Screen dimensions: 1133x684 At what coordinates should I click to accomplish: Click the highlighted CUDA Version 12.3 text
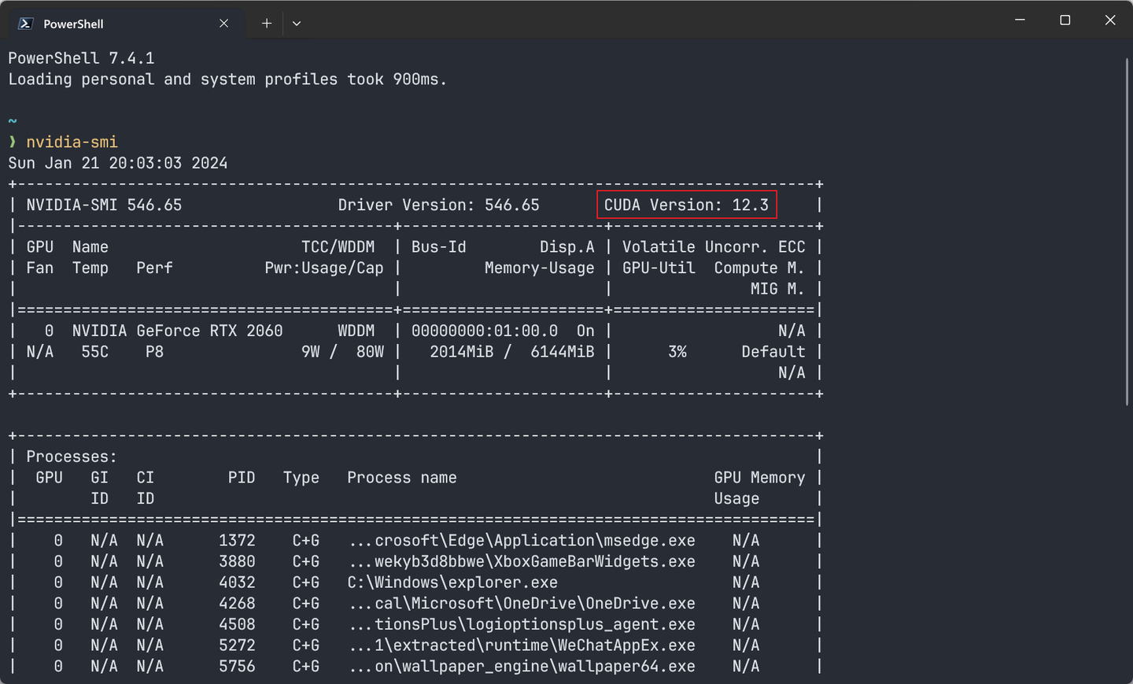click(x=686, y=205)
